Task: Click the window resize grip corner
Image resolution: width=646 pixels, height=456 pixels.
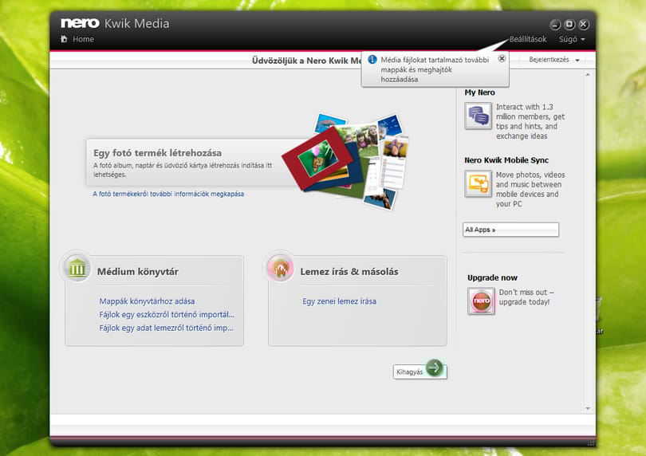Action: (591, 443)
